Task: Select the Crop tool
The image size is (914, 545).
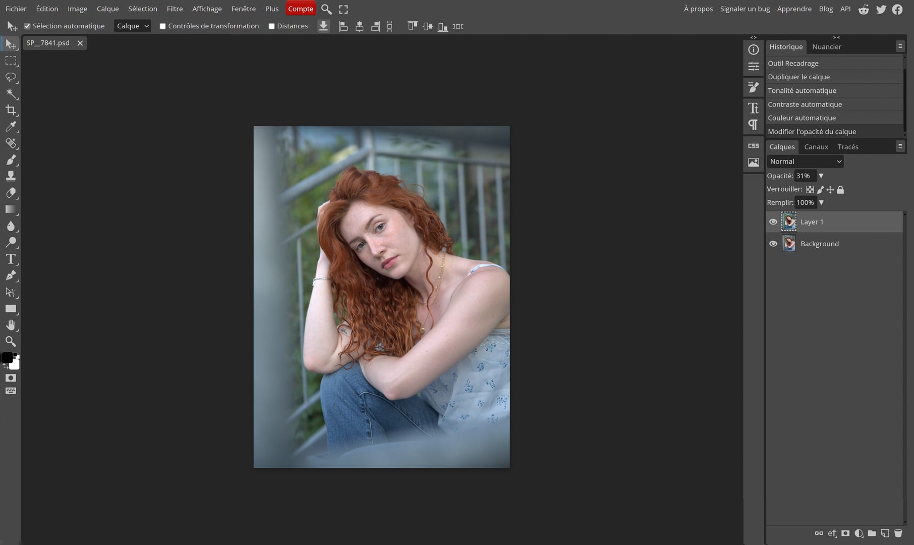Action: point(11,110)
